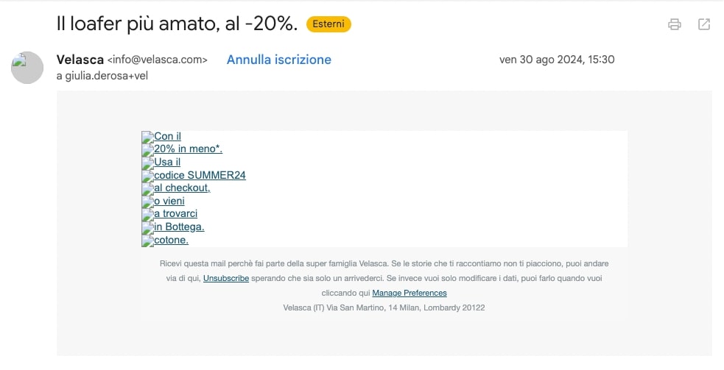
Task: Click the "Annulla iscrizione" link
Action: (x=279, y=60)
